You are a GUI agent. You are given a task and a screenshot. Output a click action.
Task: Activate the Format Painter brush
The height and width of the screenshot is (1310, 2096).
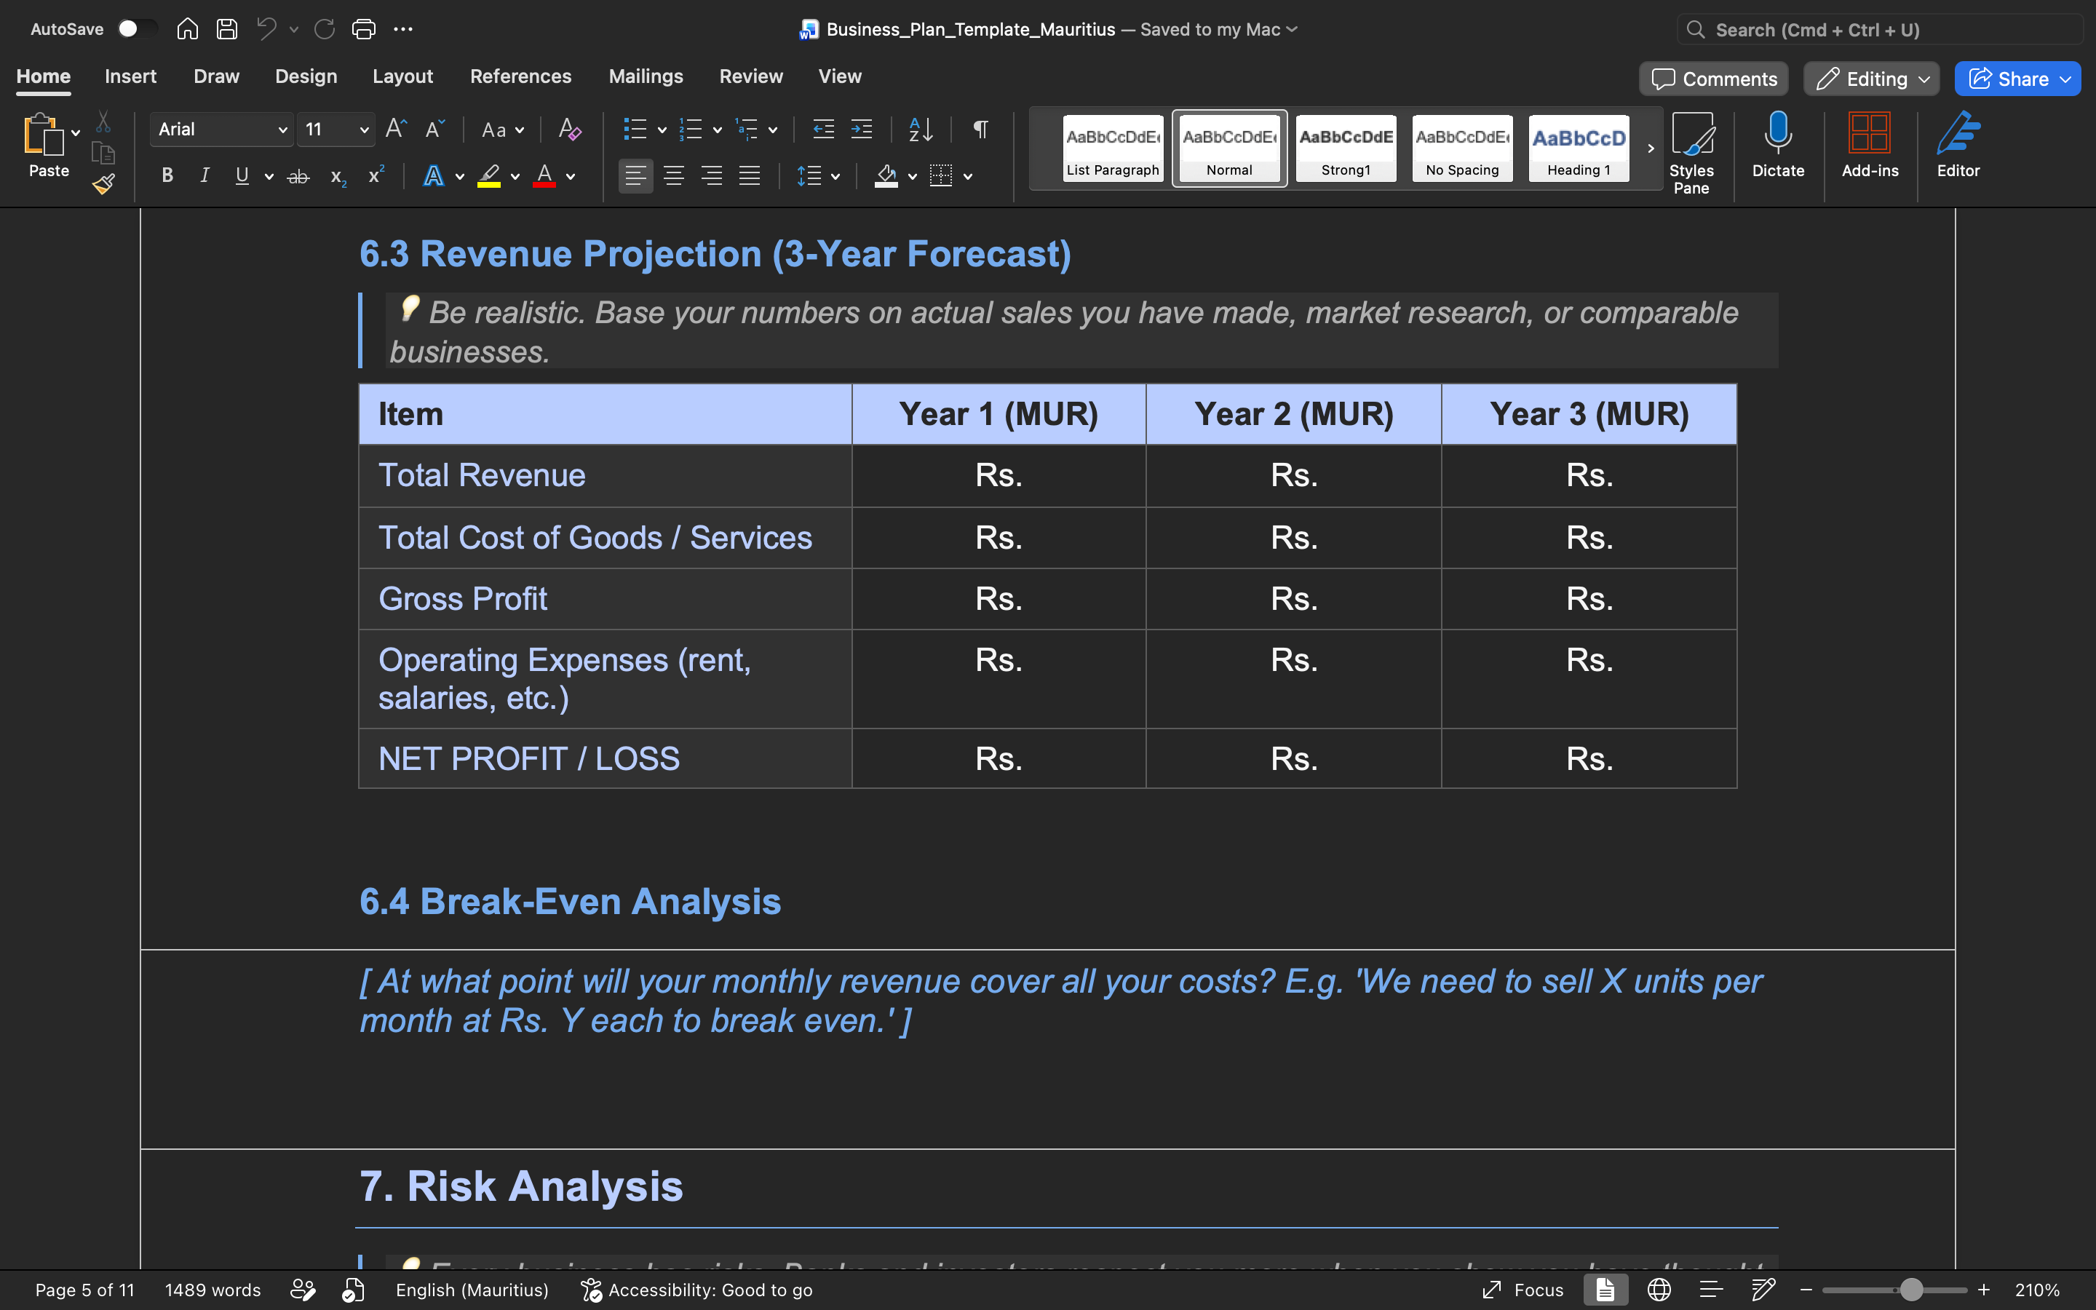[x=103, y=183]
